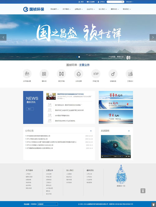
Task: Click the 国祯环保 logo in the header
Action: [34, 9]
